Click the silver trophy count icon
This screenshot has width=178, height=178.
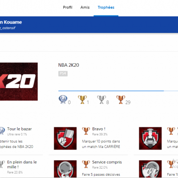[x=101, y=100]
